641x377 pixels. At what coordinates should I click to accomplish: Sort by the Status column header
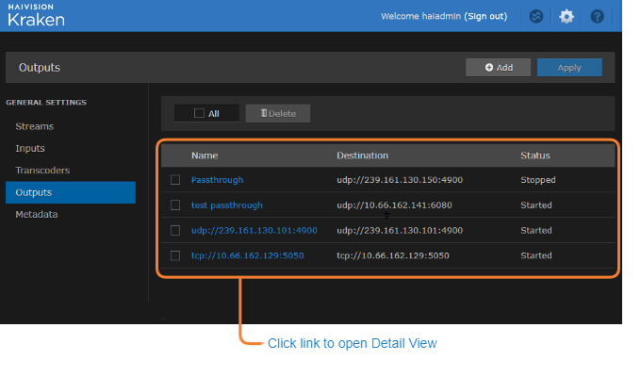[x=535, y=156]
